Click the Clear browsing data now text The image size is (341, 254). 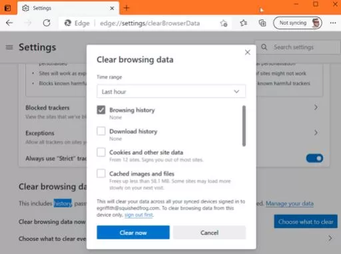[x=52, y=221]
